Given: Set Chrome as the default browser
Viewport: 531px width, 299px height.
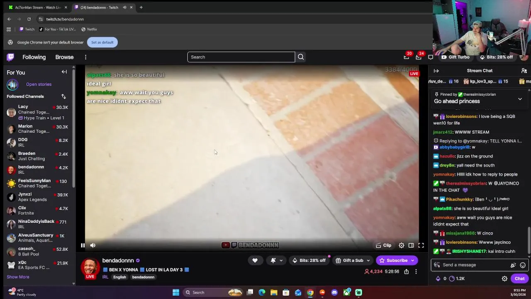Looking at the screenshot, I should (x=102, y=42).
